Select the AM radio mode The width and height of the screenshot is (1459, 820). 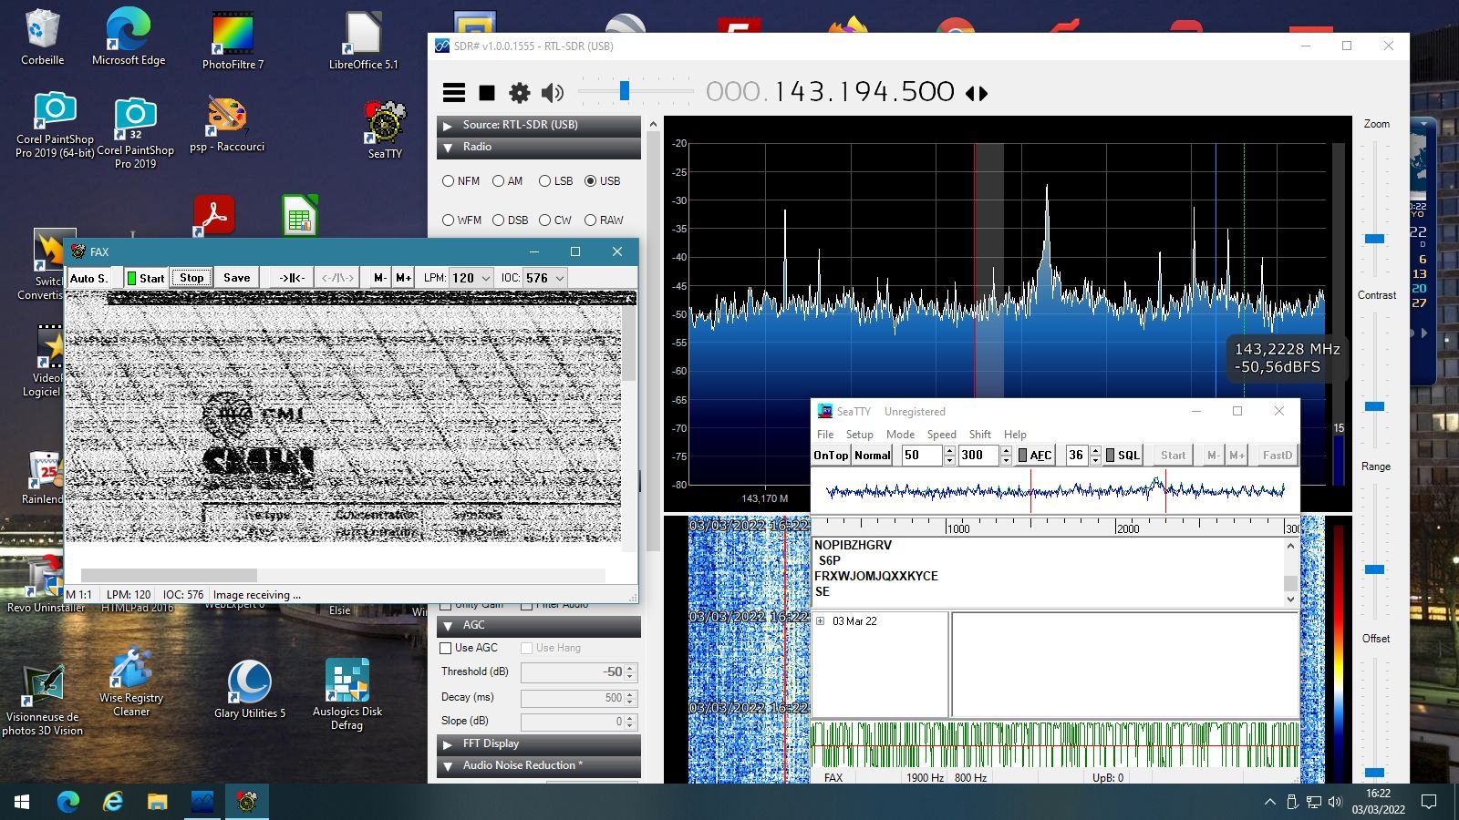[507, 181]
